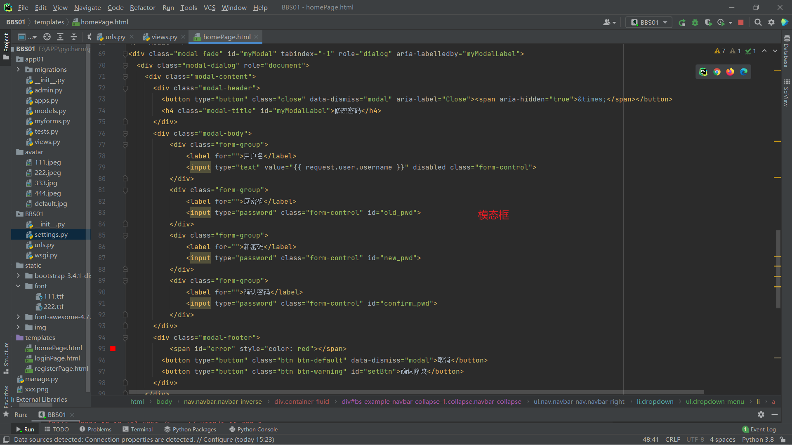Click editor horizontal scrollbar

416,392
